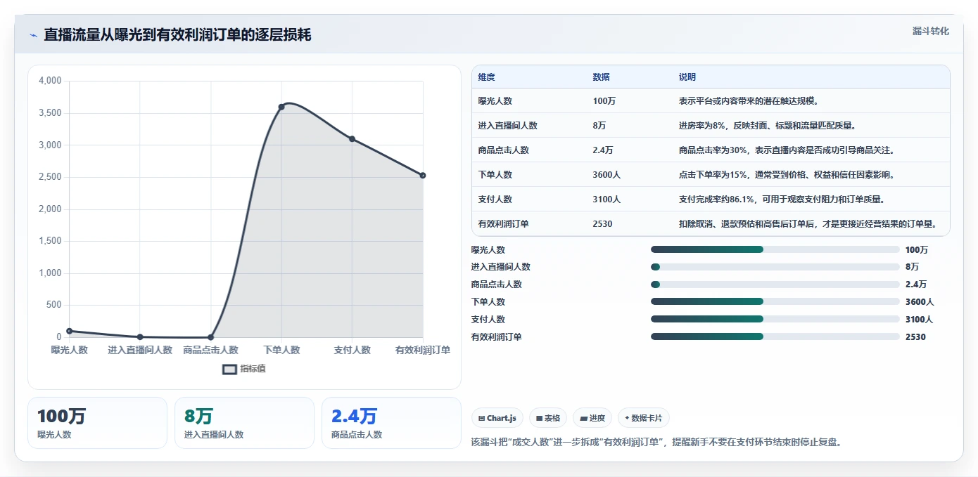
Task: Click the 说明 table column header
Action: (x=687, y=77)
